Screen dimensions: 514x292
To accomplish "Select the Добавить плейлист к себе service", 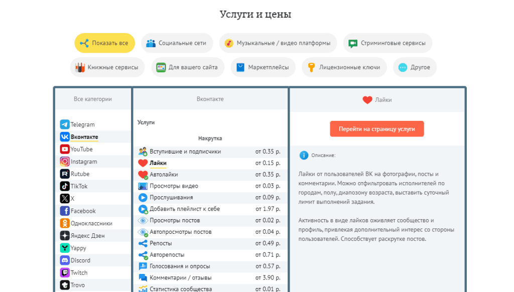I will click(x=210, y=209).
